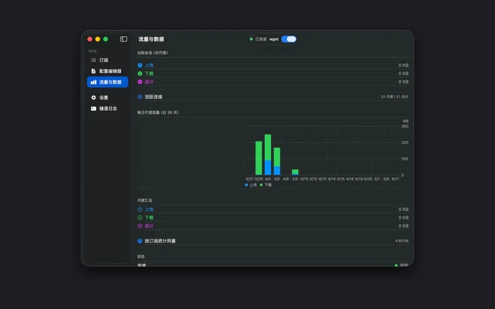Screen dimensions: 495x309
Task: Click the 总计 label under 月度汇总
Action: (x=149, y=226)
